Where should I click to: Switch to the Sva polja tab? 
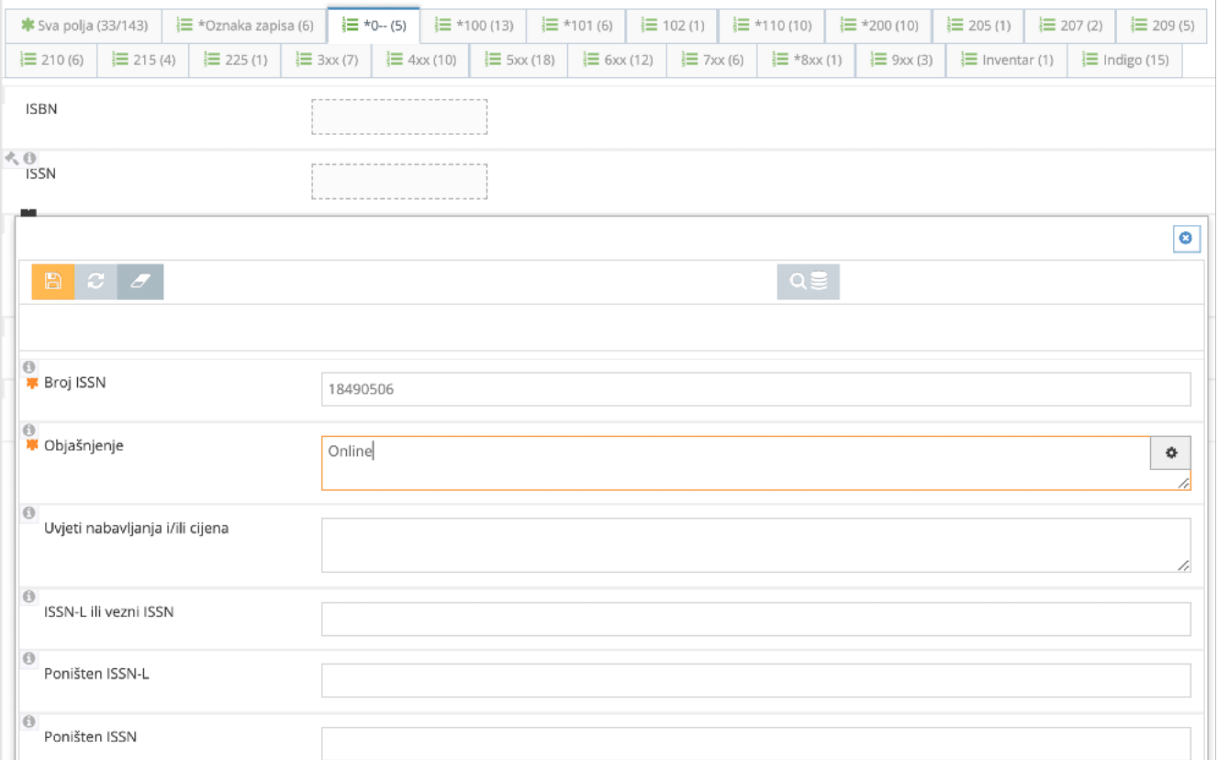81,26
